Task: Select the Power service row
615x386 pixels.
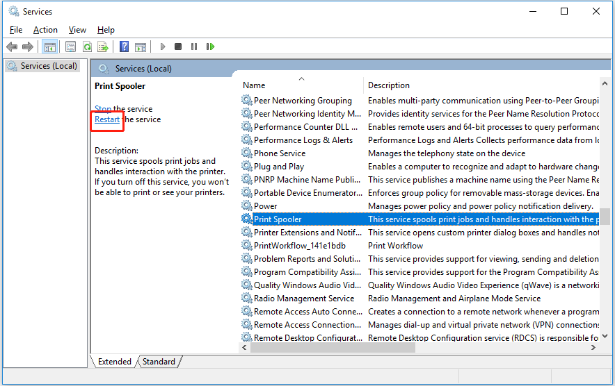Action: point(420,206)
